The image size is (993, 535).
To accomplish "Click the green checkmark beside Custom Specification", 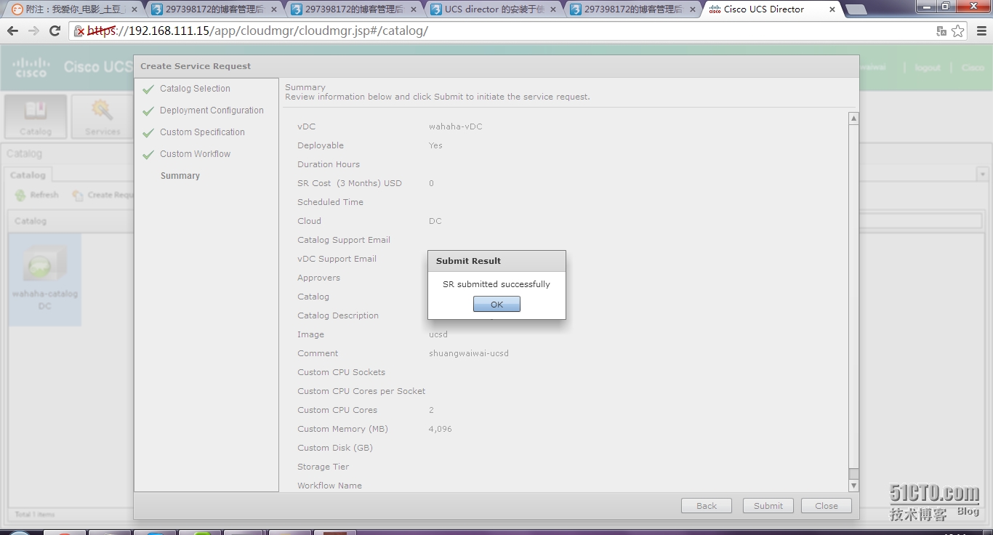I will point(148,133).
